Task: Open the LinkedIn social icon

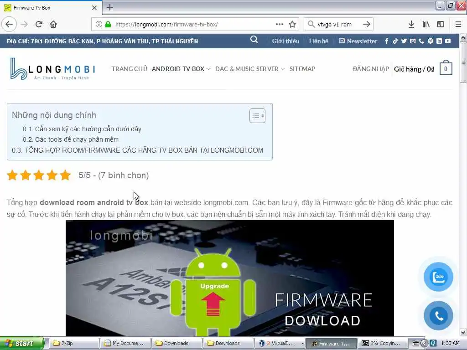Action: click(439, 41)
